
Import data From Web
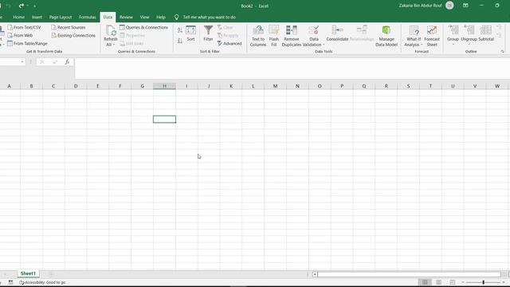(x=20, y=35)
